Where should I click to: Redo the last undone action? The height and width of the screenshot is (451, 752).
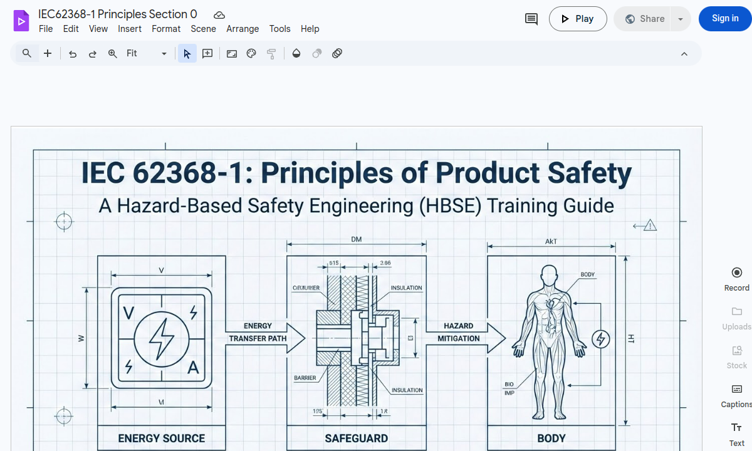tap(93, 54)
